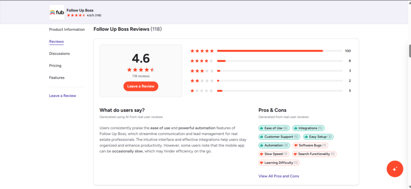
Task: Click the large 4.6 score
Action: 141,59
